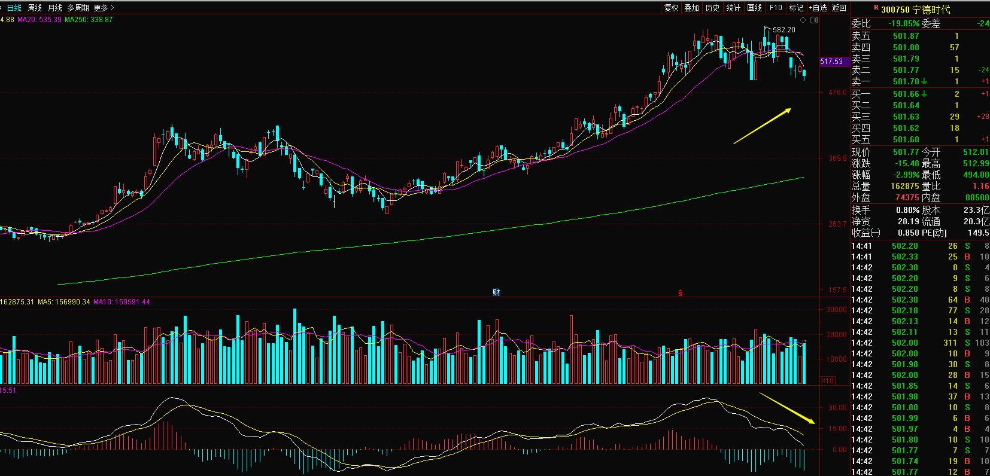Click the 标记 mark button

point(796,8)
